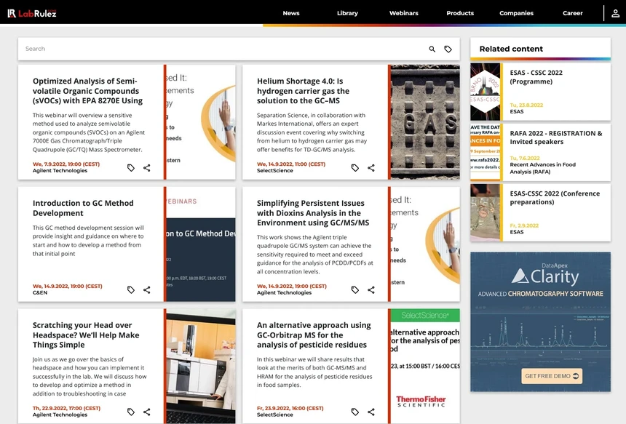Open the Library menu
Viewport: 626px width, 424px height.
[347, 13]
